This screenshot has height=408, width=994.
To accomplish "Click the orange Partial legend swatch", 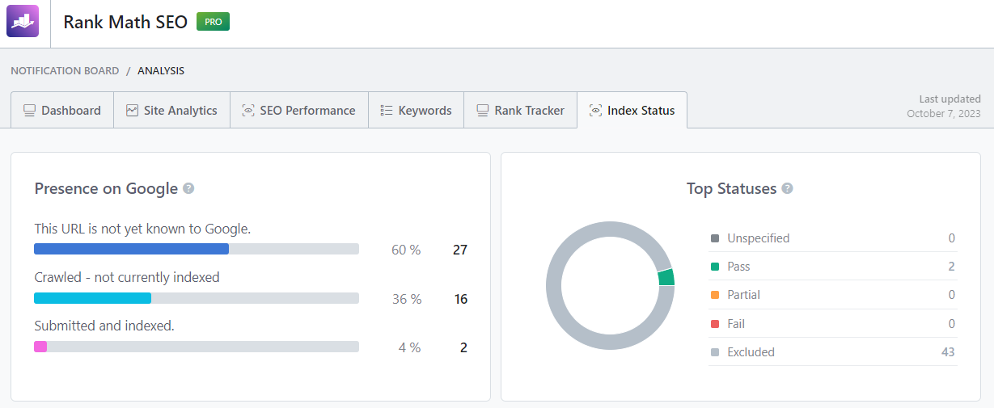I will (x=715, y=295).
